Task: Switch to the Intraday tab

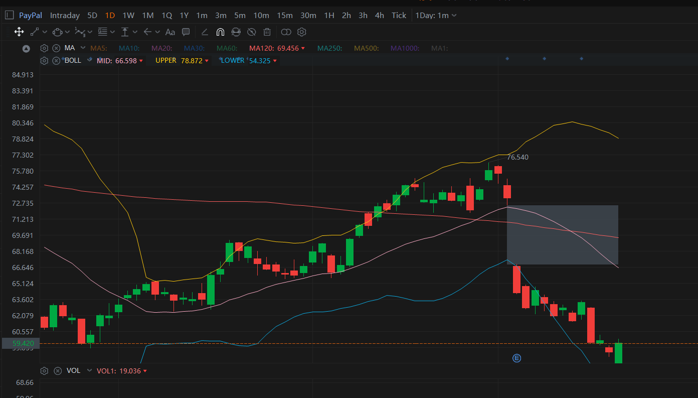Action: pos(65,15)
